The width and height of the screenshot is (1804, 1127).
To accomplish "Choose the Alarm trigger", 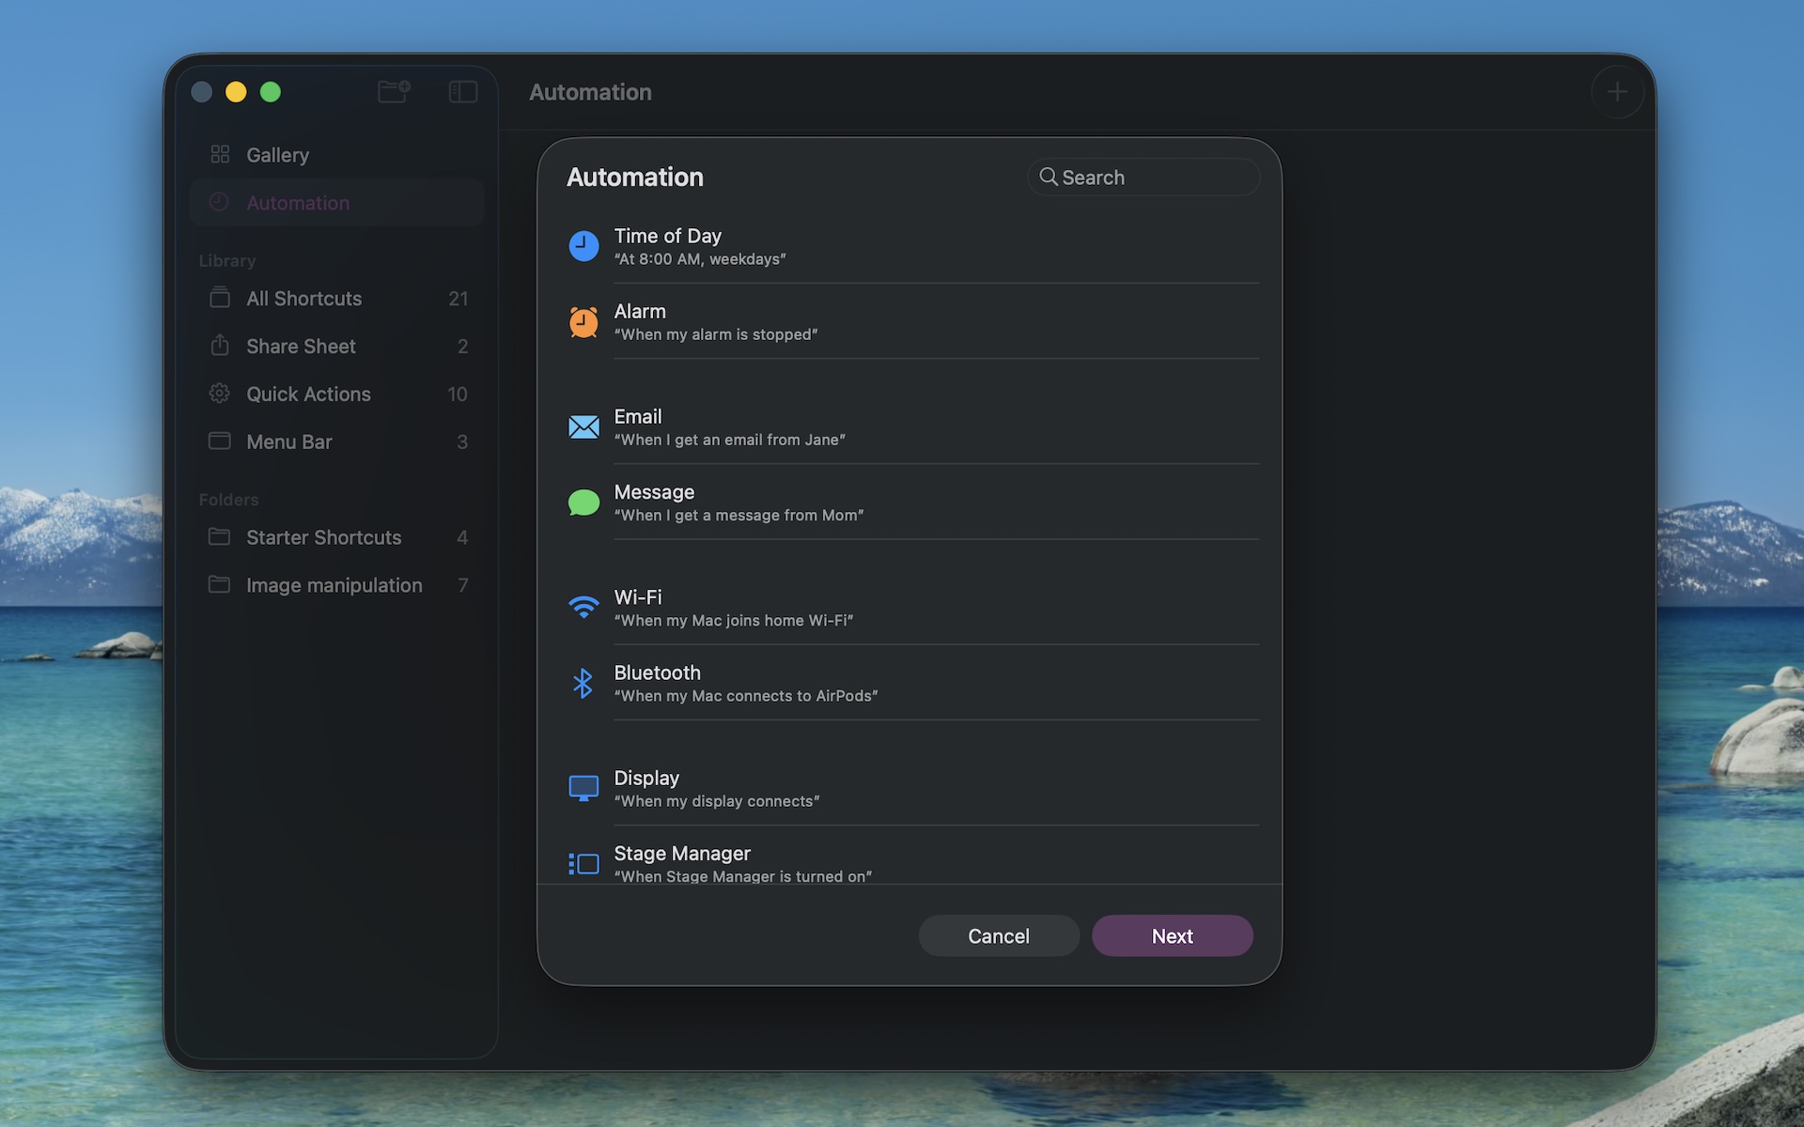I will pos(910,322).
